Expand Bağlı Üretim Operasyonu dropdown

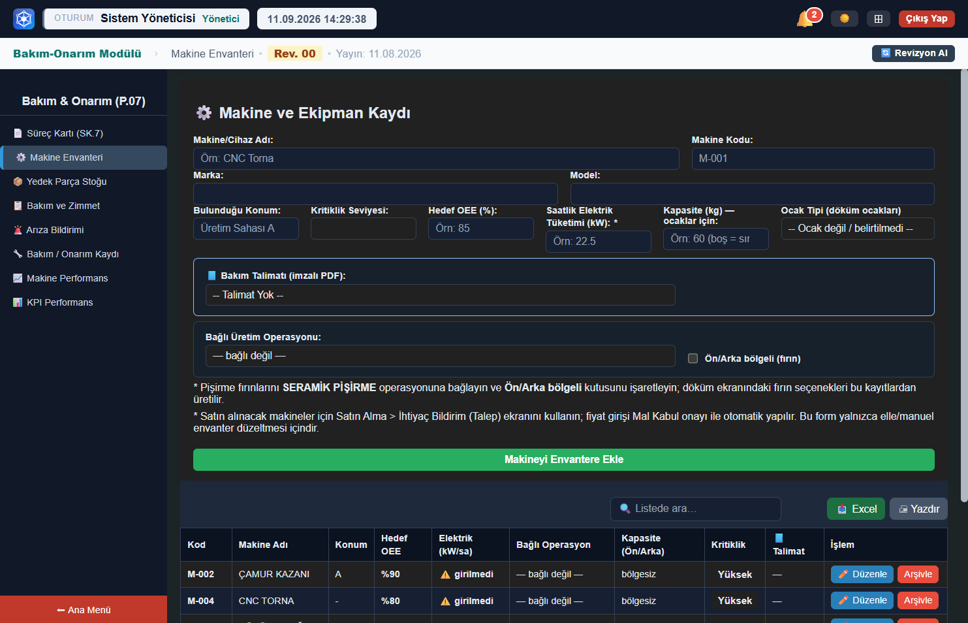(441, 356)
